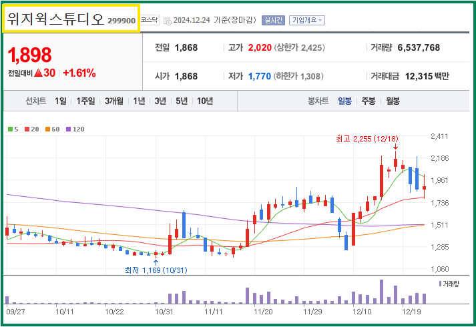
Task: Click the 실시간 button
Action: click(x=273, y=20)
